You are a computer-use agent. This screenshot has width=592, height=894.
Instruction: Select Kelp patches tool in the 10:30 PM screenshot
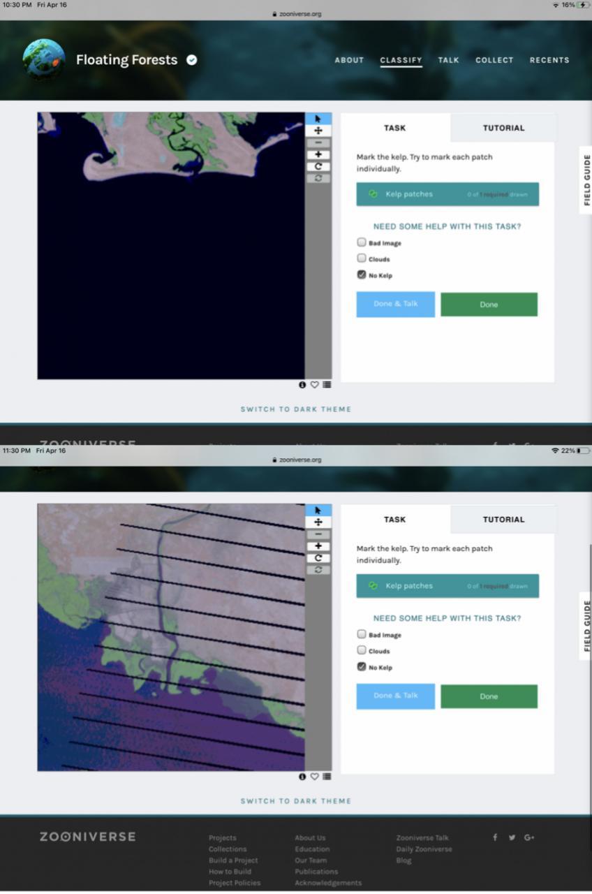[x=447, y=194]
